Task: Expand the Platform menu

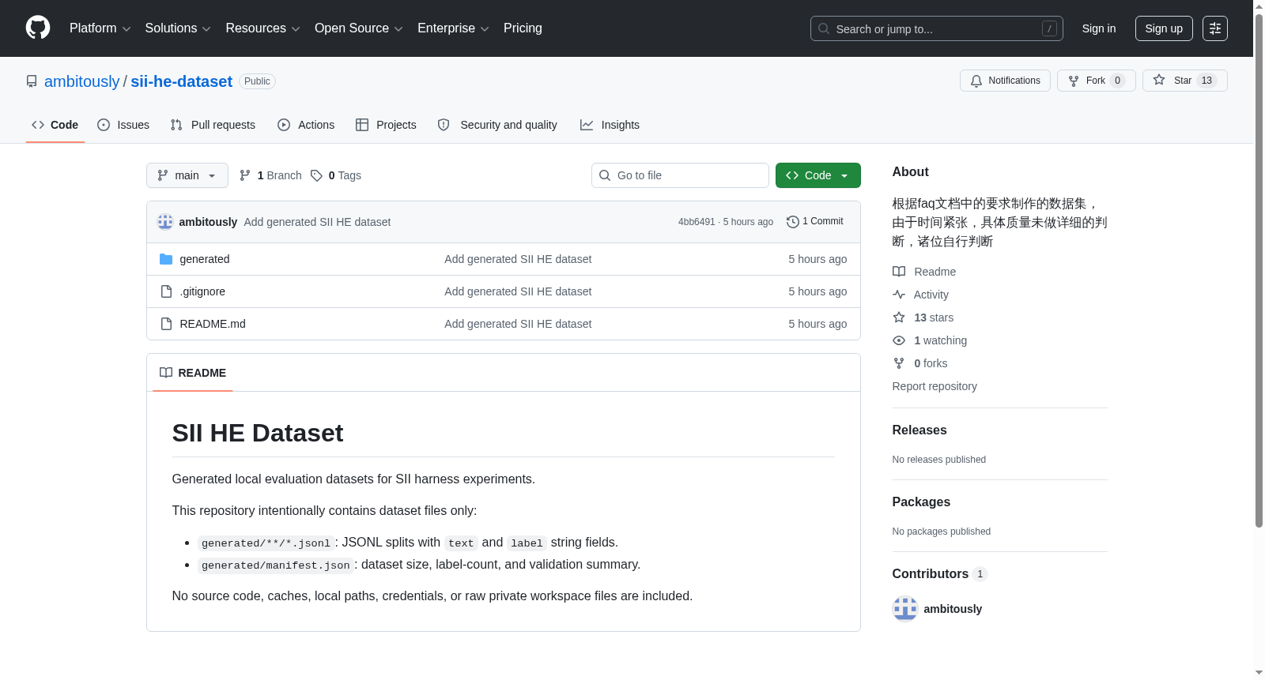Action: (x=100, y=28)
